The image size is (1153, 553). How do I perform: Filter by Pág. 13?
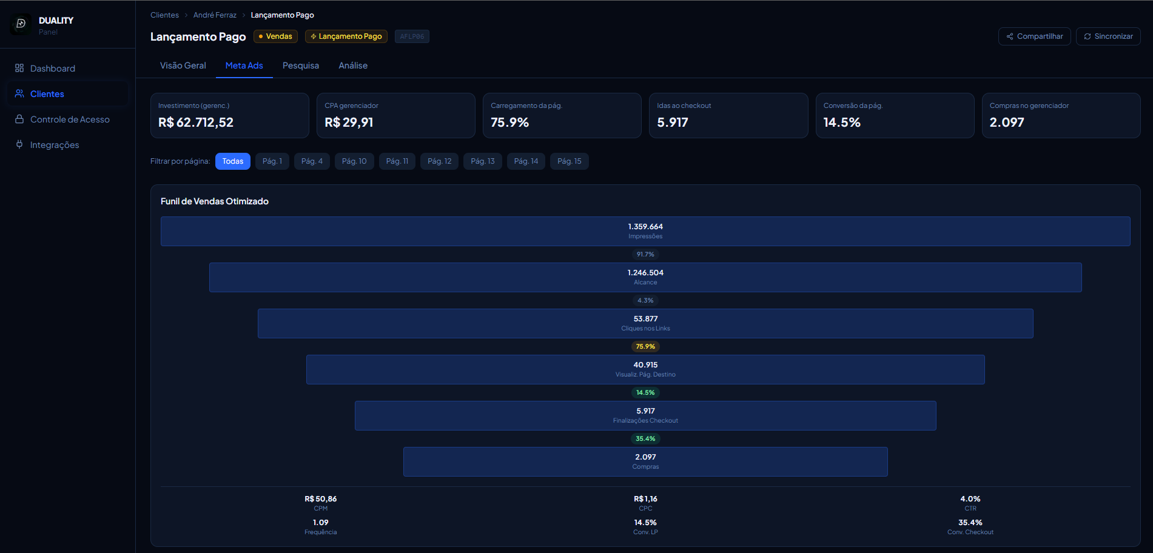pyautogui.click(x=483, y=161)
